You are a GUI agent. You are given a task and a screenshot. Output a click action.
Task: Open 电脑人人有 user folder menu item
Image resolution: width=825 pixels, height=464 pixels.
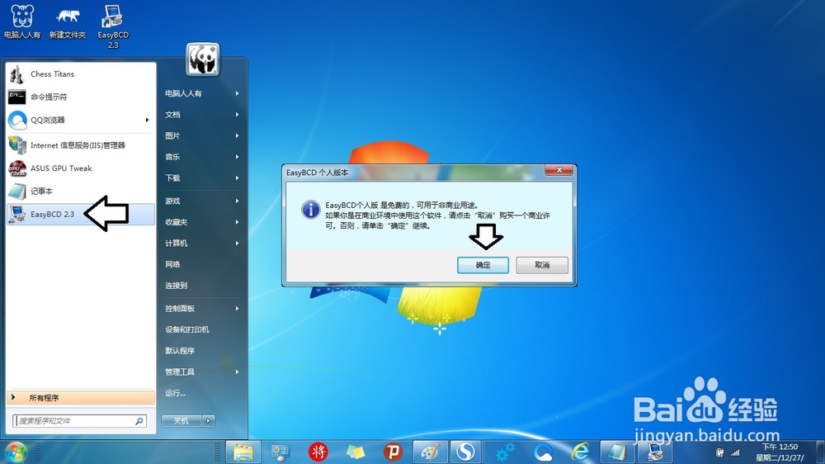pyautogui.click(x=203, y=93)
